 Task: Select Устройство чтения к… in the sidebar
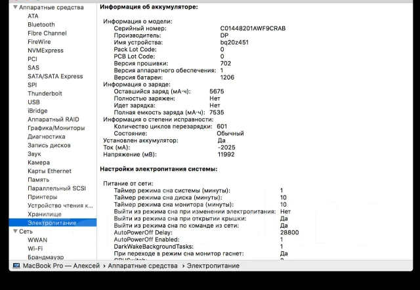(x=60, y=205)
